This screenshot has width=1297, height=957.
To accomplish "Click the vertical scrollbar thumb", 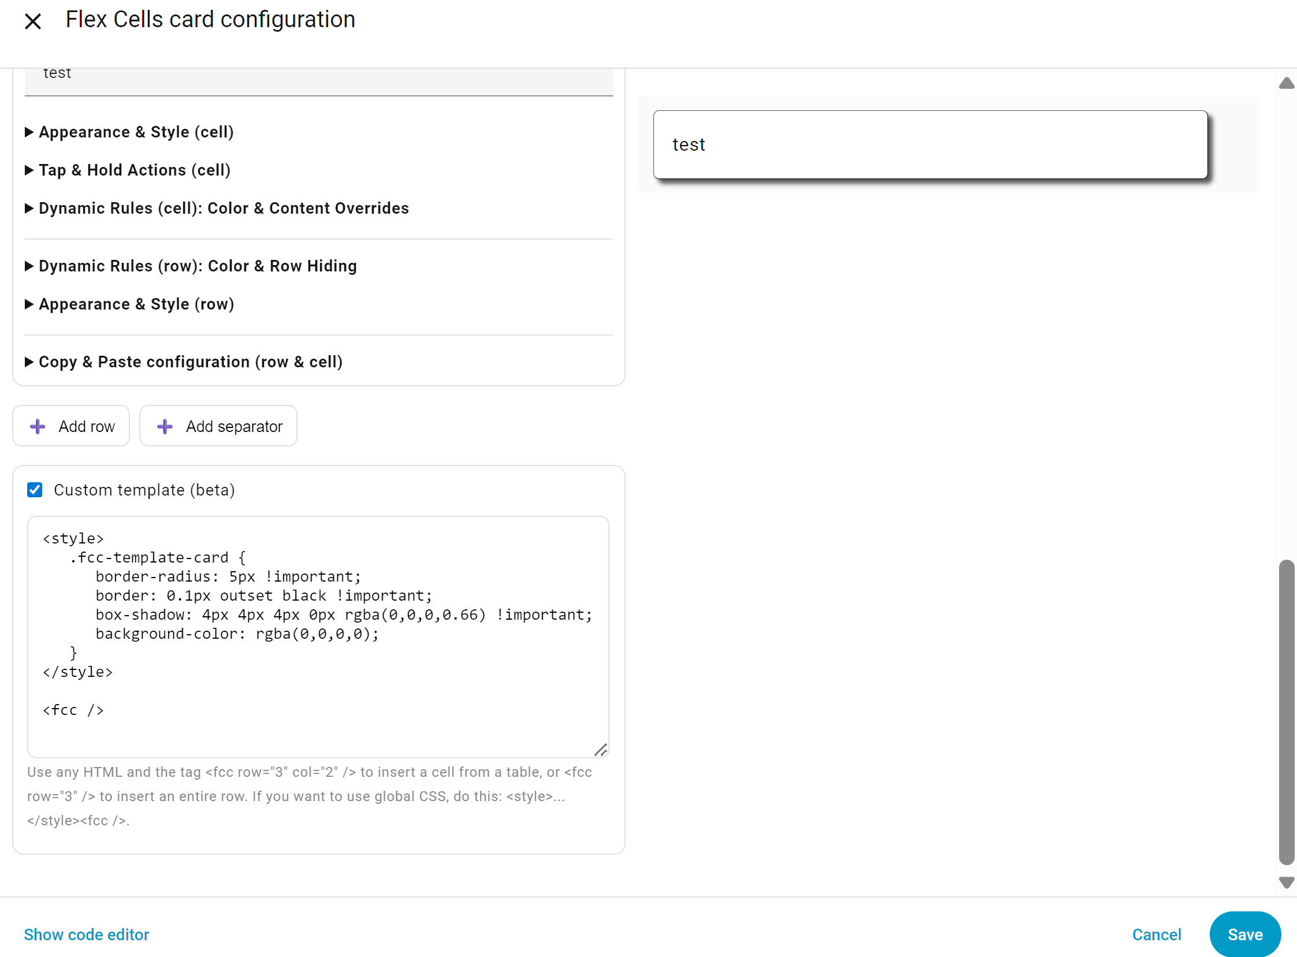I will click(1286, 713).
